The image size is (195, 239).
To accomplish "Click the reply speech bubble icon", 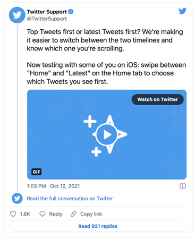I will tap(43, 214).
